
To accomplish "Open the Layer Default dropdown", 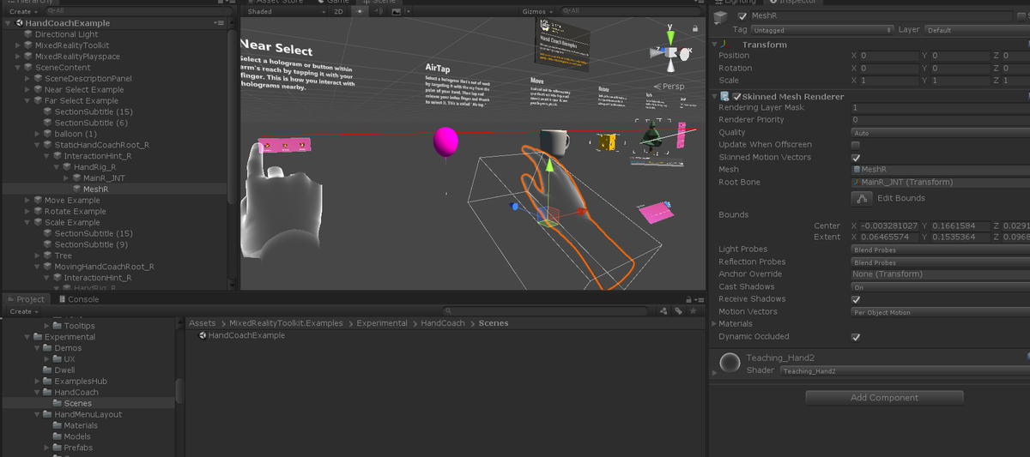I will click(x=977, y=30).
